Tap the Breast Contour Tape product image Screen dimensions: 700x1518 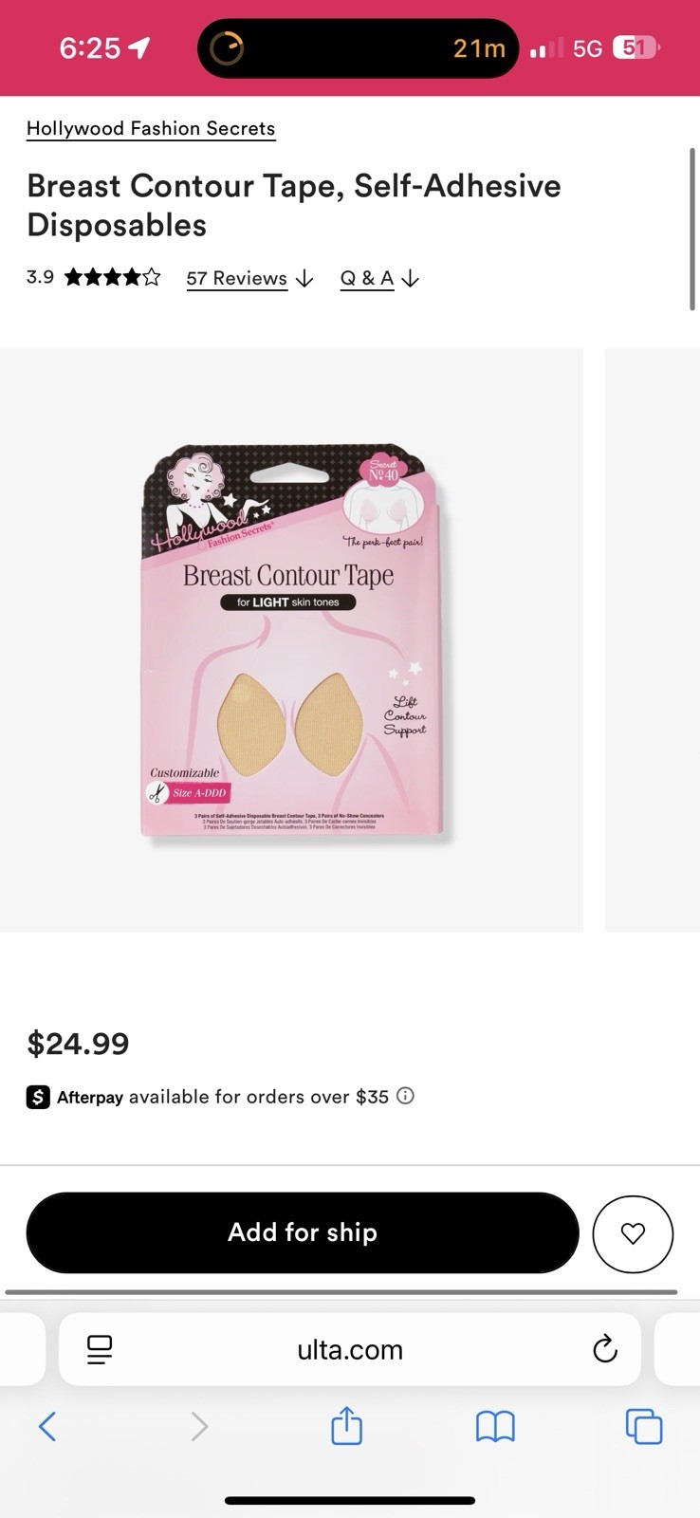click(x=291, y=640)
